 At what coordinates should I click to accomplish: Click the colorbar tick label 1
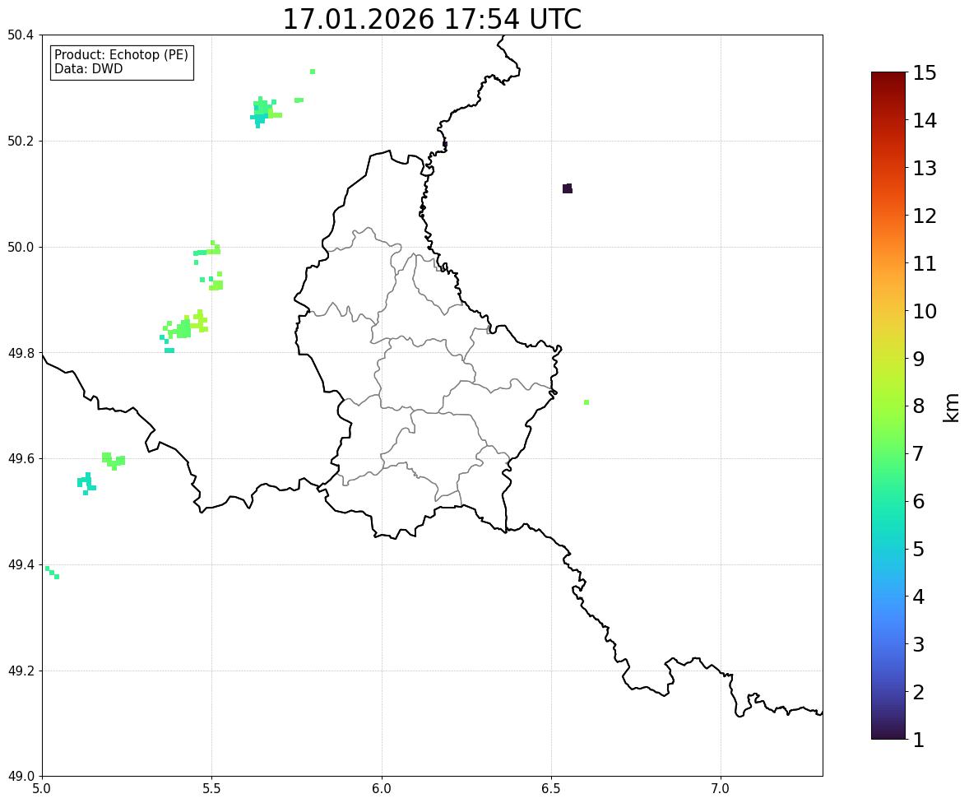click(919, 740)
